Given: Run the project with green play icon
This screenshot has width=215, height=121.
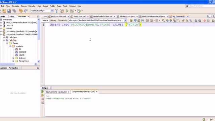Looking at the screenshot, I should click(x=67, y=11).
